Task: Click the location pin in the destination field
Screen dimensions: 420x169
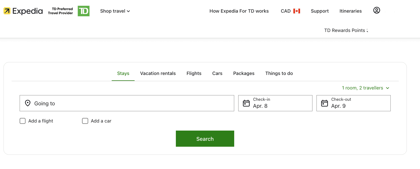Action: (28, 103)
